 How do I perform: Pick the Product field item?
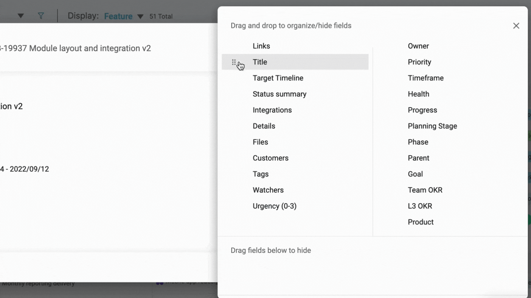420,222
